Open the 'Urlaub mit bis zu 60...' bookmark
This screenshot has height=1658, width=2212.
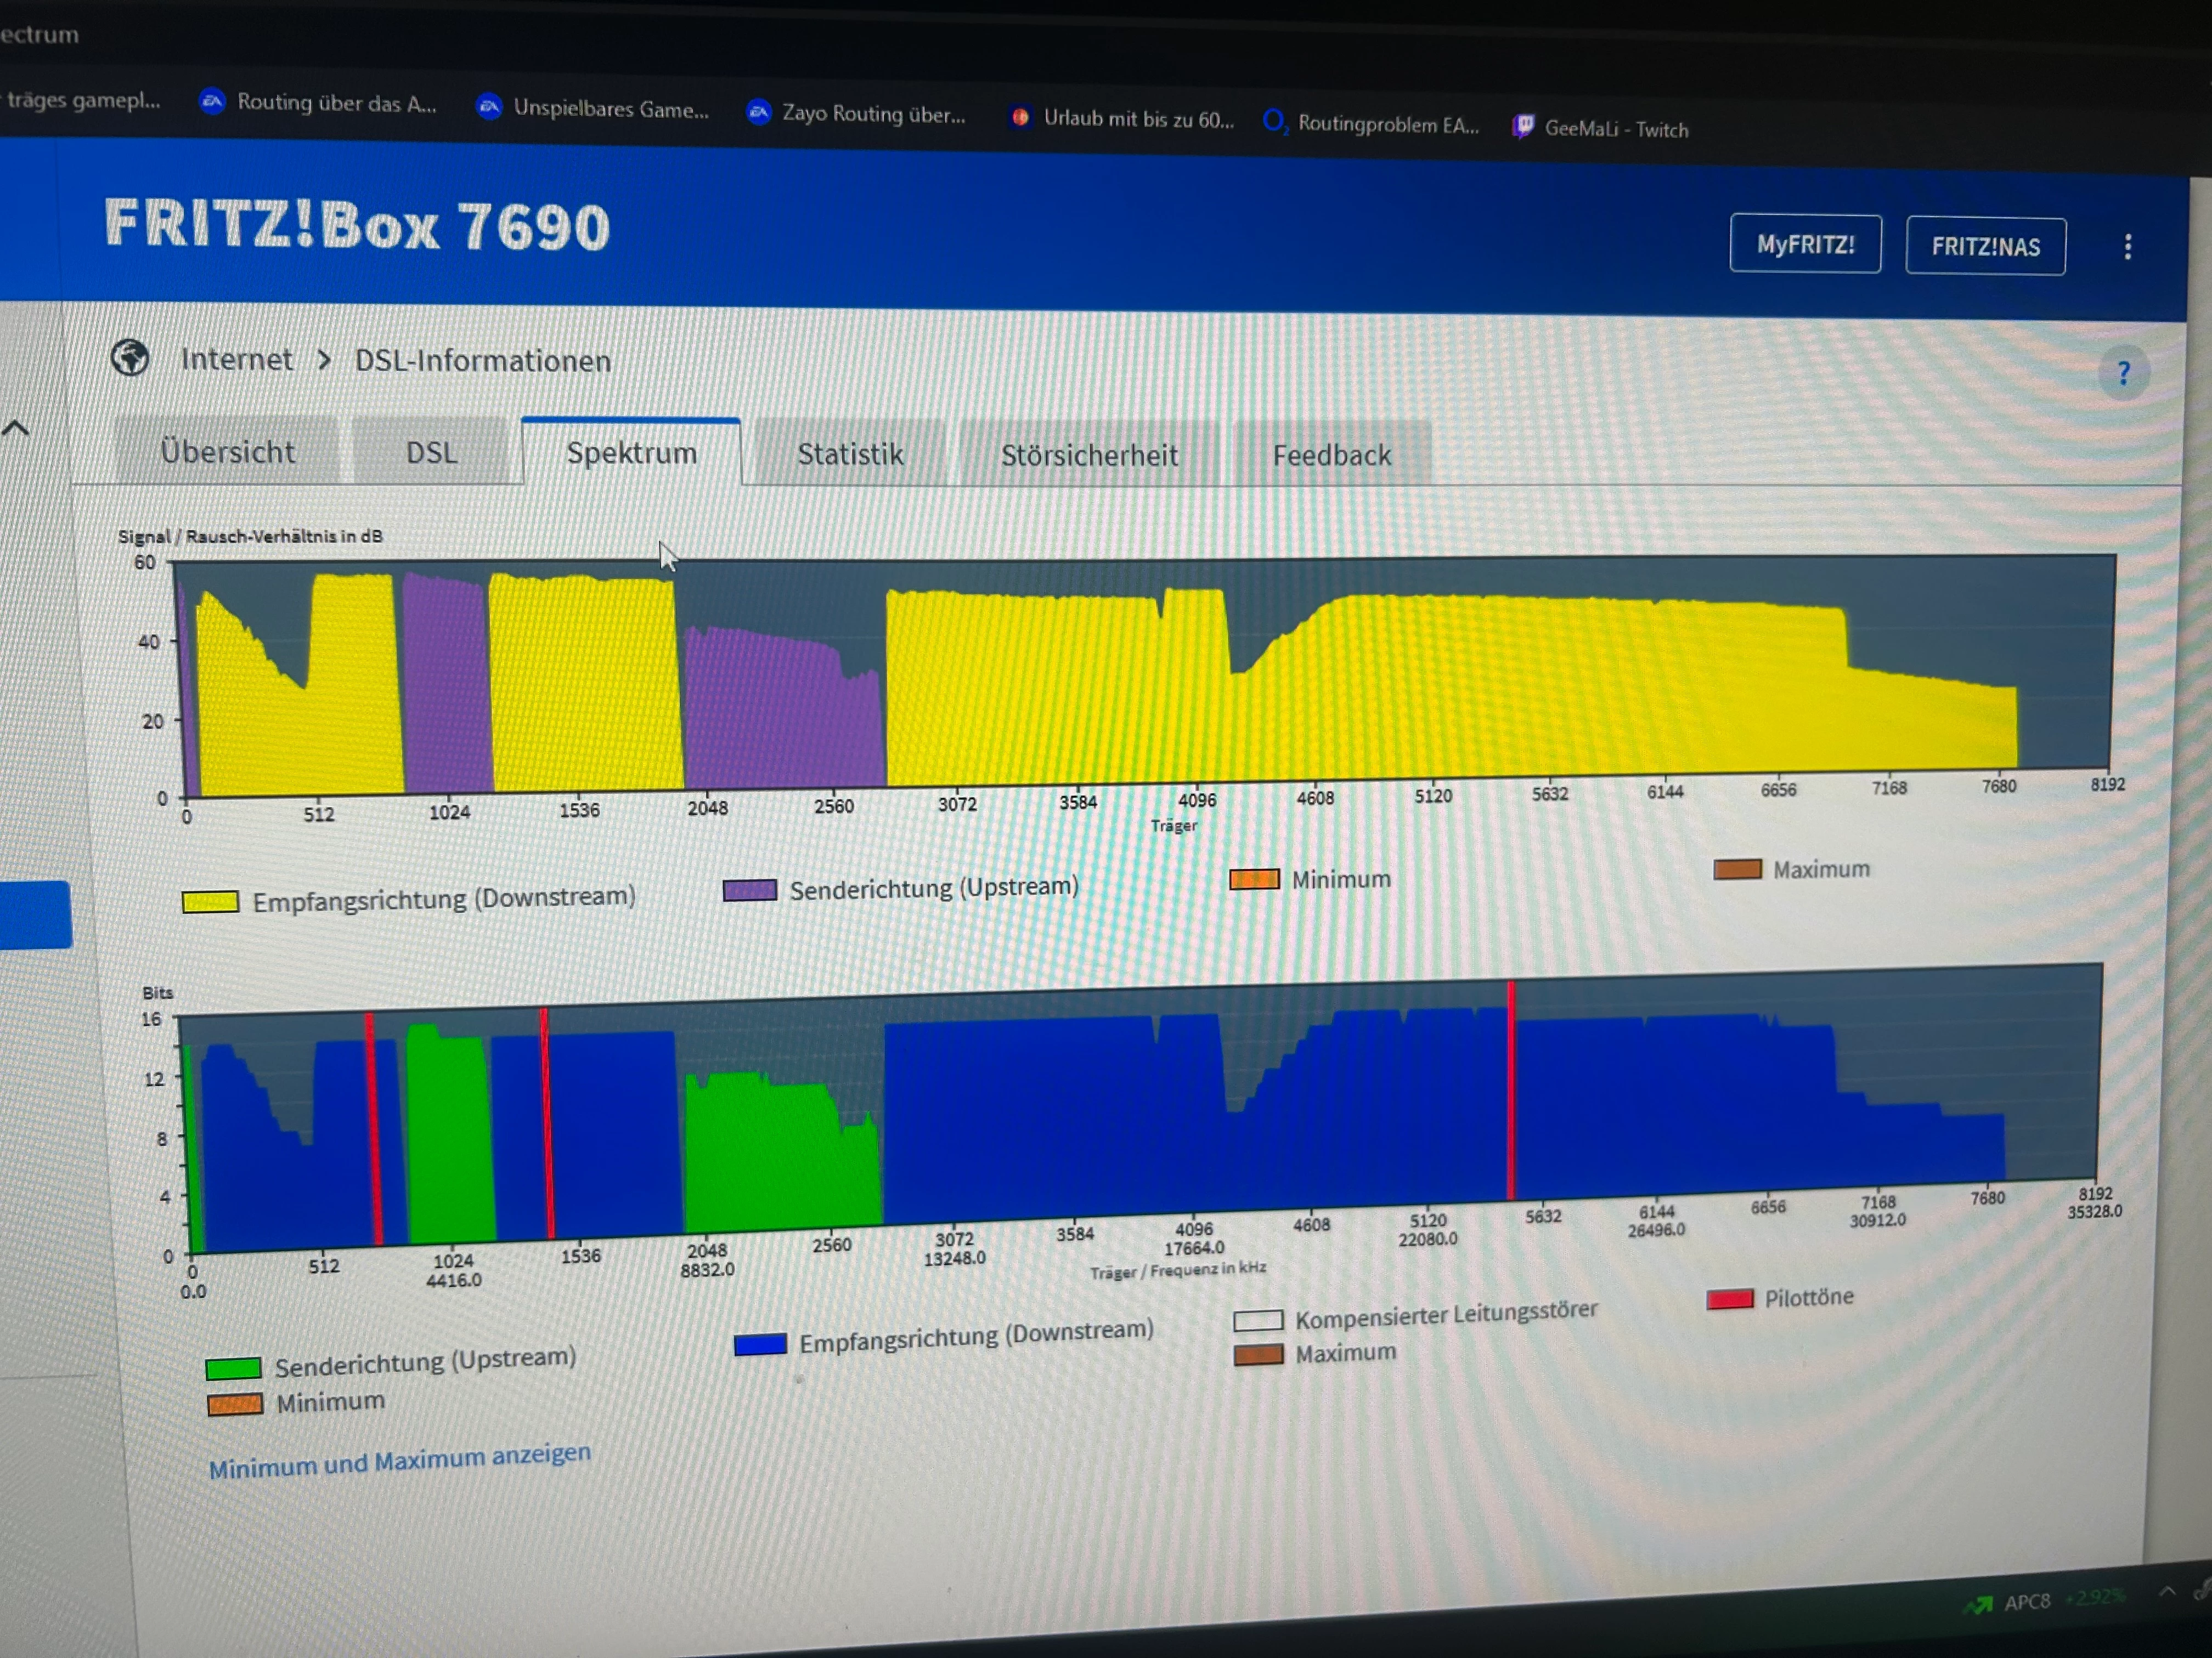click(1122, 119)
